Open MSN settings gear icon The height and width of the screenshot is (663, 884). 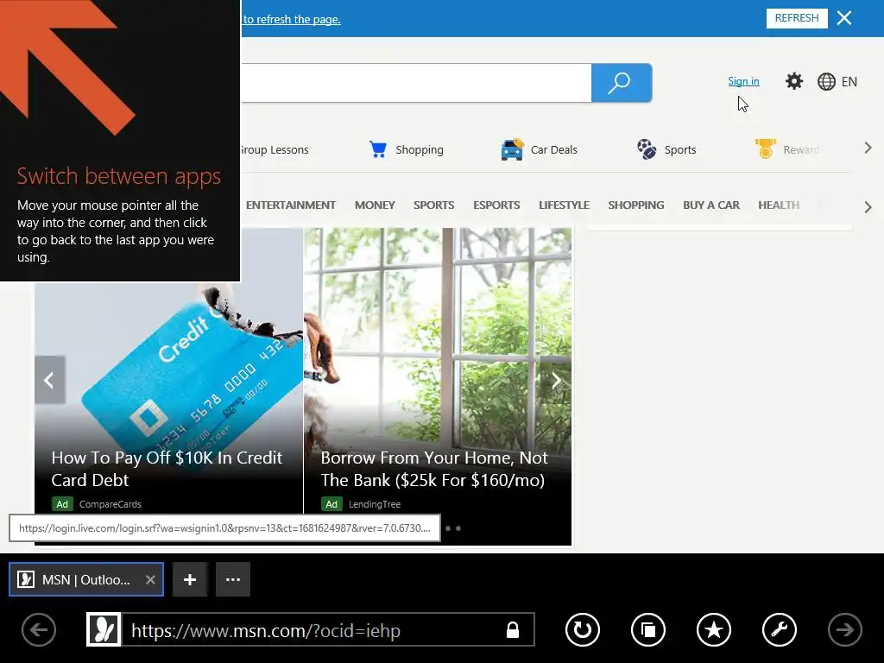pyautogui.click(x=794, y=81)
